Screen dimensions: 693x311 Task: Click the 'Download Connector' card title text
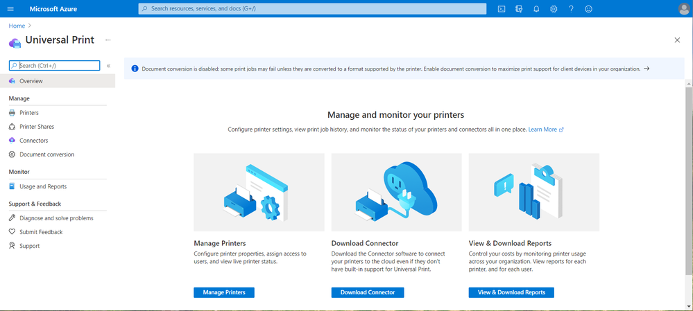(365, 244)
